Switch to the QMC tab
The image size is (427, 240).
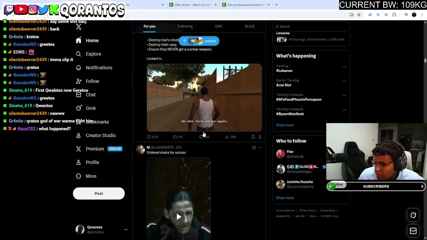coord(219,26)
